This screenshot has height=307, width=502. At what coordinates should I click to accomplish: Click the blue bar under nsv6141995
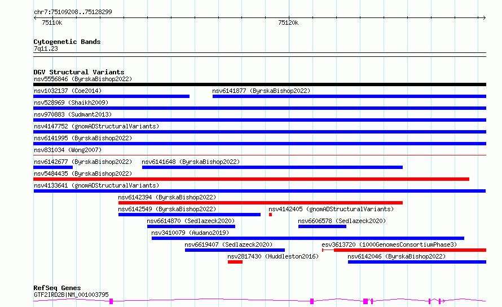point(259,144)
